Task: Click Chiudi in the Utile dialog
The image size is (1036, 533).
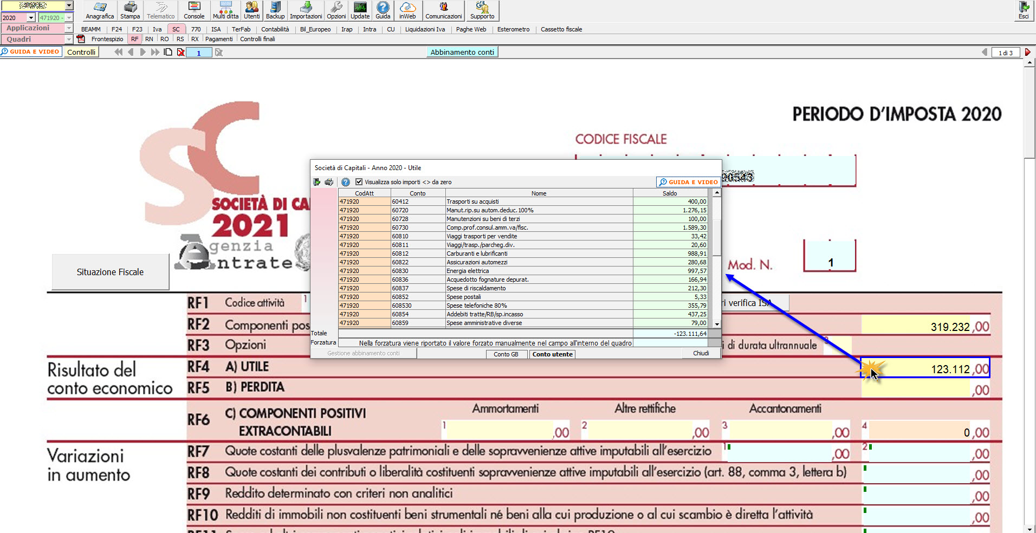Action: tap(701, 353)
